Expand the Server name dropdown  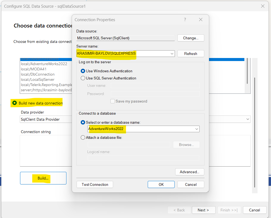[x=172, y=54]
